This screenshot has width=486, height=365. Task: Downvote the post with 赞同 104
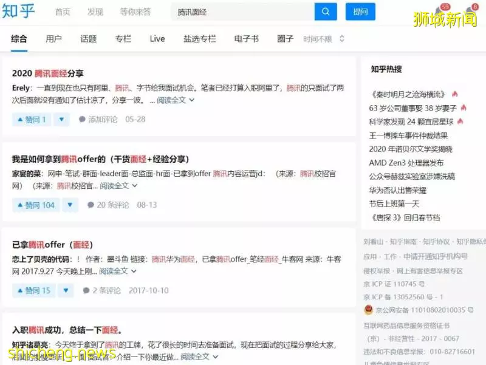pyautogui.click(x=70, y=205)
